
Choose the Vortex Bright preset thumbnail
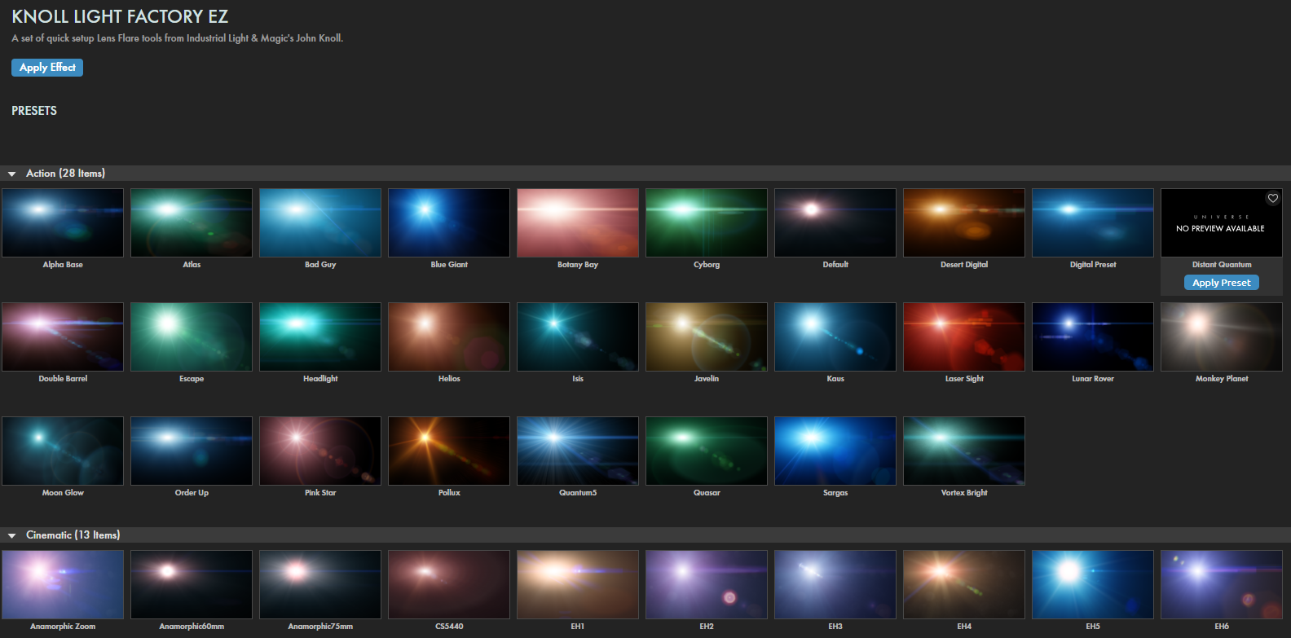964,451
